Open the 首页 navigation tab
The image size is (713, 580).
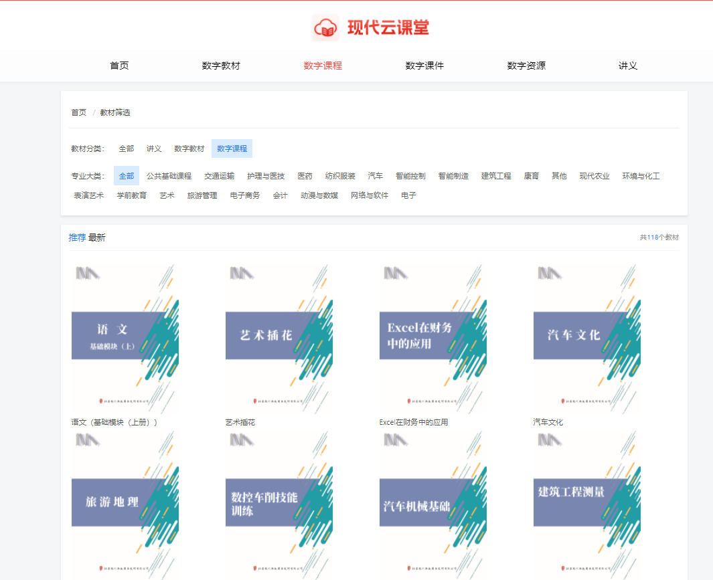click(119, 66)
